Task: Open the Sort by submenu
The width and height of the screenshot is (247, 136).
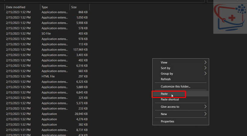Action: pyautogui.click(x=165, y=68)
